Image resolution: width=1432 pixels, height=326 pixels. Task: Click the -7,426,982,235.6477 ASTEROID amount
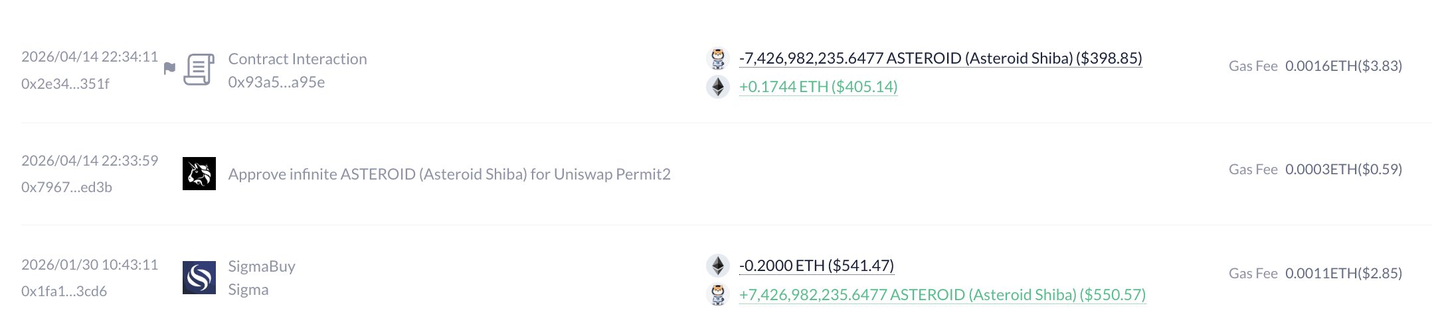coord(940,58)
